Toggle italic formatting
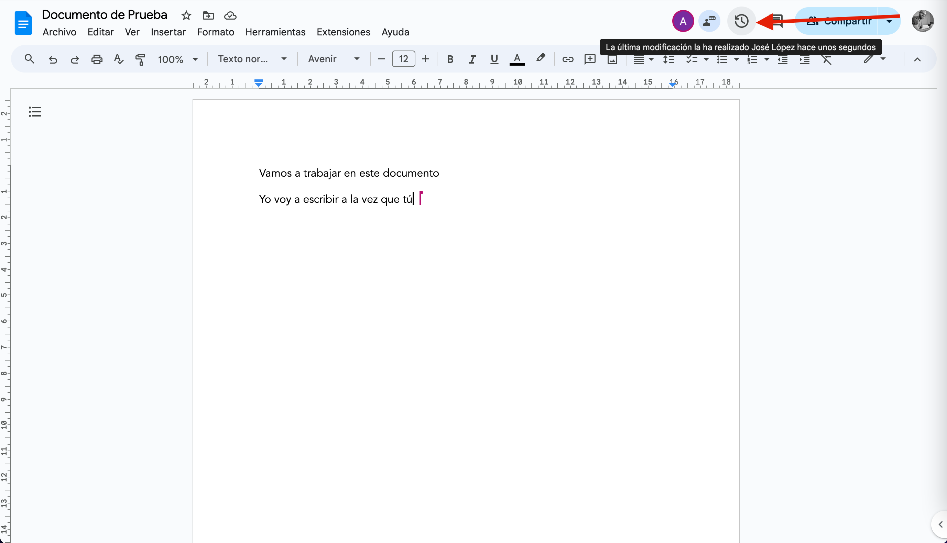The height and width of the screenshot is (543, 947). [472, 59]
